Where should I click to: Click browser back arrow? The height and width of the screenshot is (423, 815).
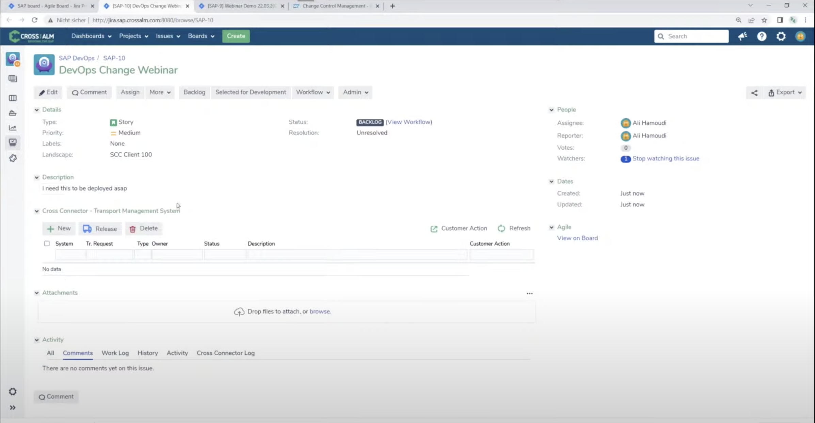[9, 20]
